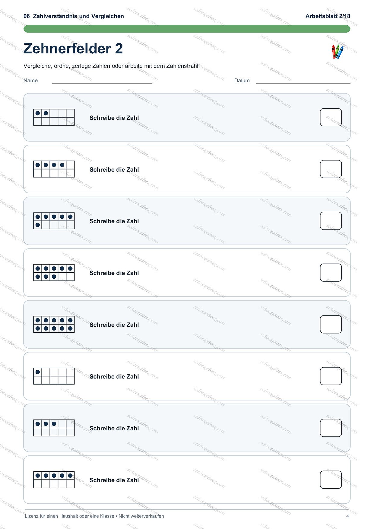
Task: Click the Zehnerfelder 2 heading
Action: tap(73, 49)
